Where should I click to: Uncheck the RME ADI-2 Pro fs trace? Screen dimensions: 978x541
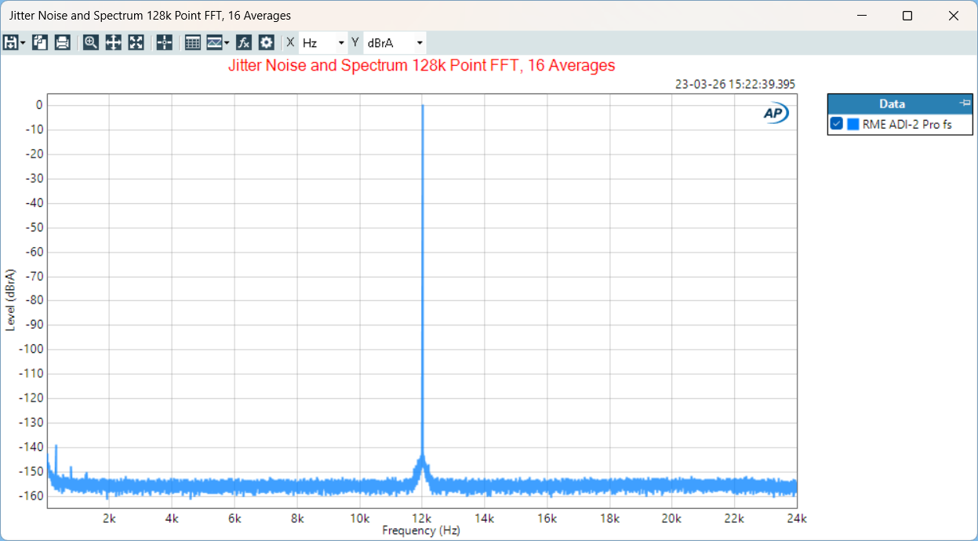pos(836,123)
